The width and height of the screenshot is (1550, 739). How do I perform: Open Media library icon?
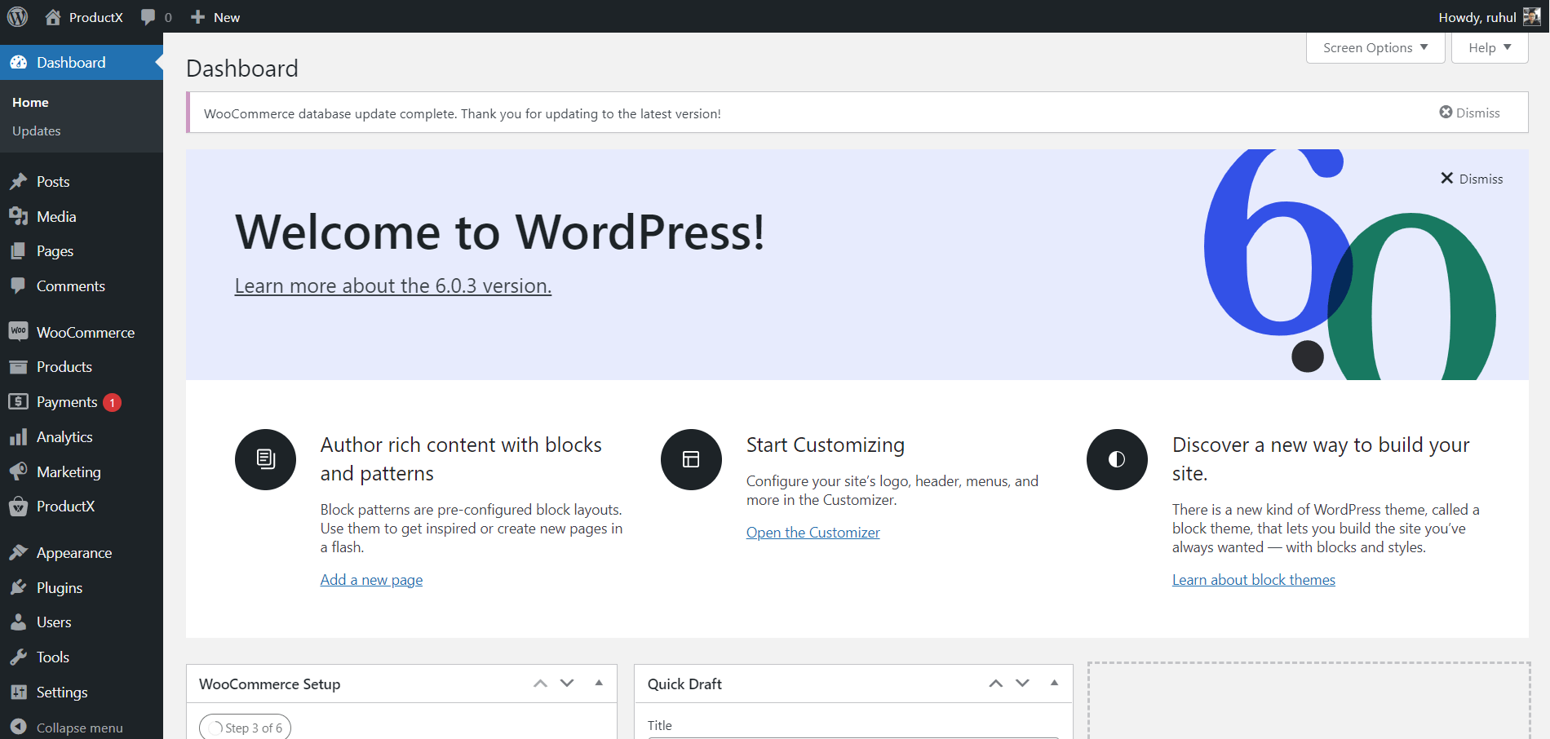coord(20,216)
